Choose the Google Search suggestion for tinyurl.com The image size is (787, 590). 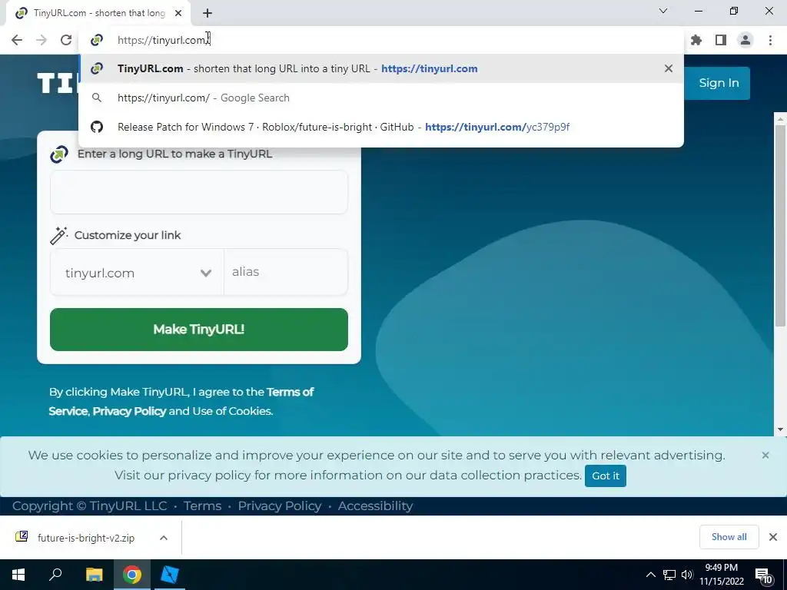pos(381,98)
